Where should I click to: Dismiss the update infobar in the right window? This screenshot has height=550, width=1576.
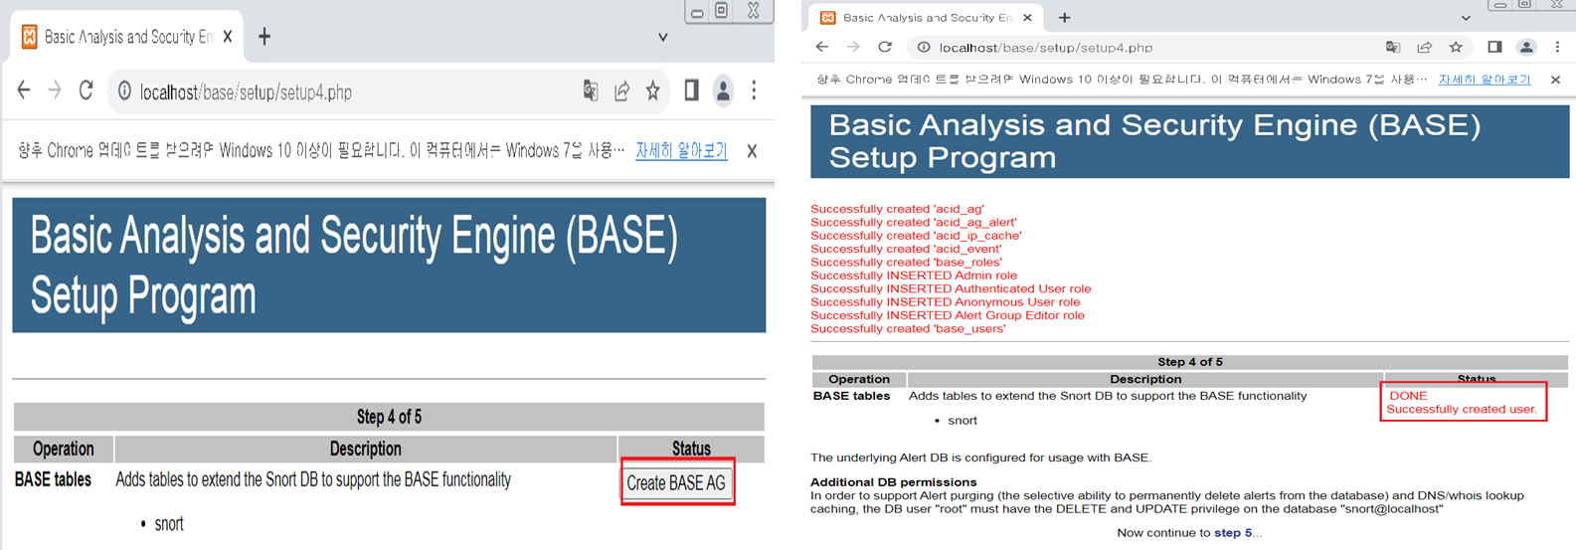1556,80
